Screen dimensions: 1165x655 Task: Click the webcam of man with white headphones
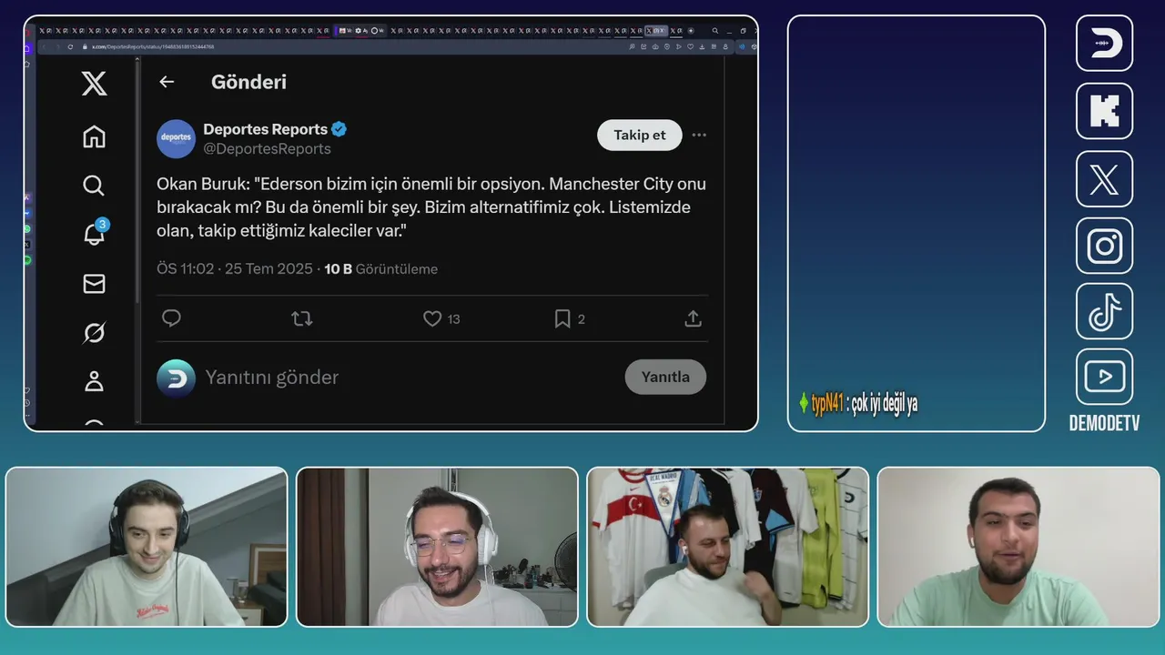(437, 547)
